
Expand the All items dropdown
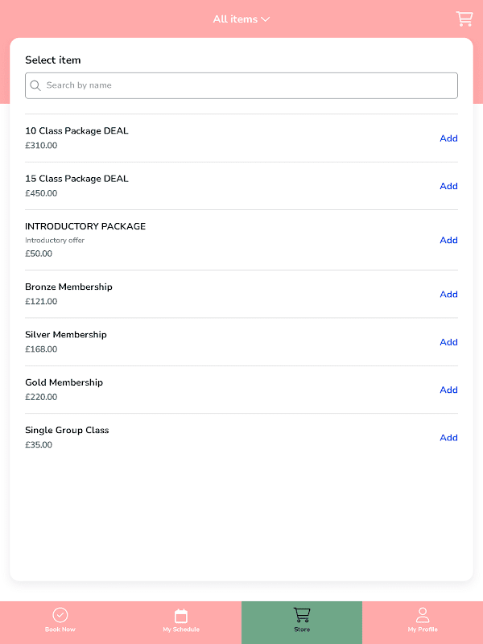pyautogui.click(x=235, y=19)
